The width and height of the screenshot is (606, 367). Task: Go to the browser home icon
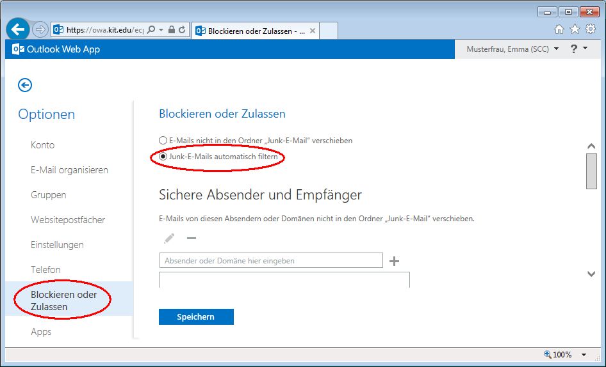click(x=559, y=29)
